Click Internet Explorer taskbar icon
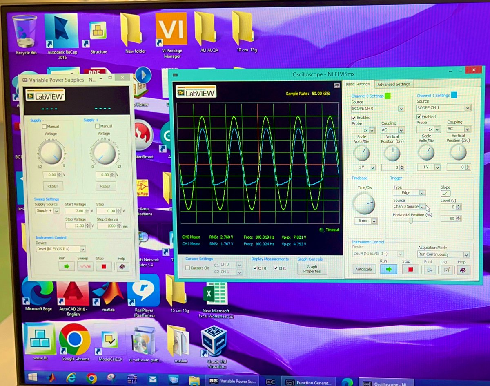This screenshot has width=490, height=386. click(x=71, y=377)
